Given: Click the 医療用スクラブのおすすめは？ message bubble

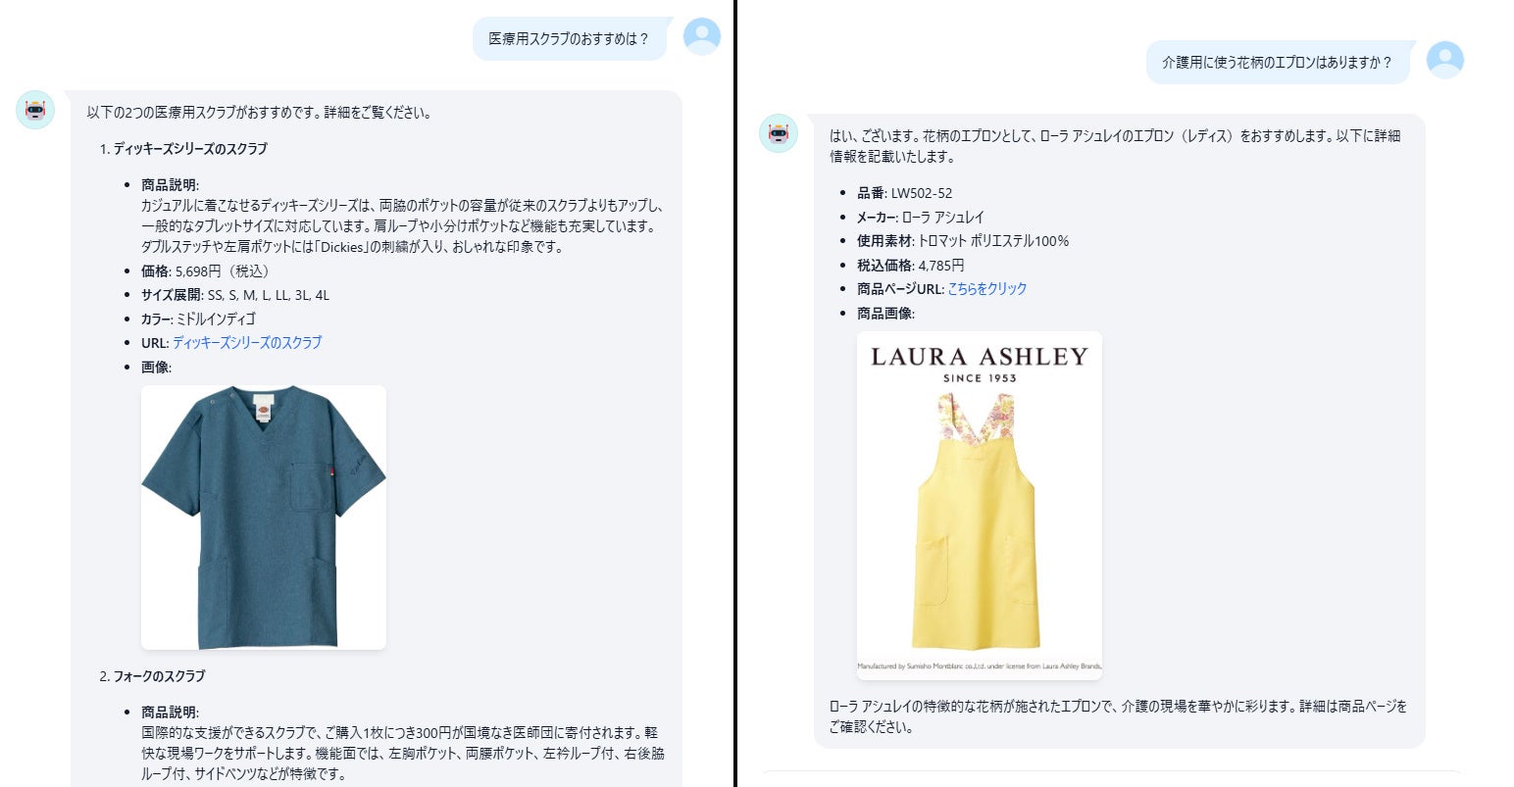Looking at the screenshot, I should 569,39.
